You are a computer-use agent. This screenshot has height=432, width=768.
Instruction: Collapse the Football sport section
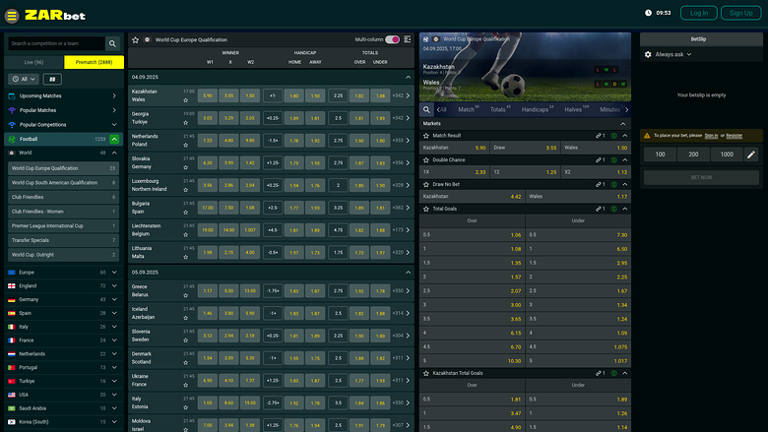coord(114,140)
